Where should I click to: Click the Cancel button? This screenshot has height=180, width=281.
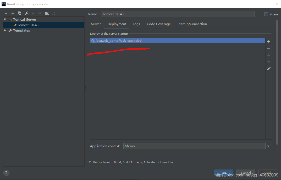246,173
